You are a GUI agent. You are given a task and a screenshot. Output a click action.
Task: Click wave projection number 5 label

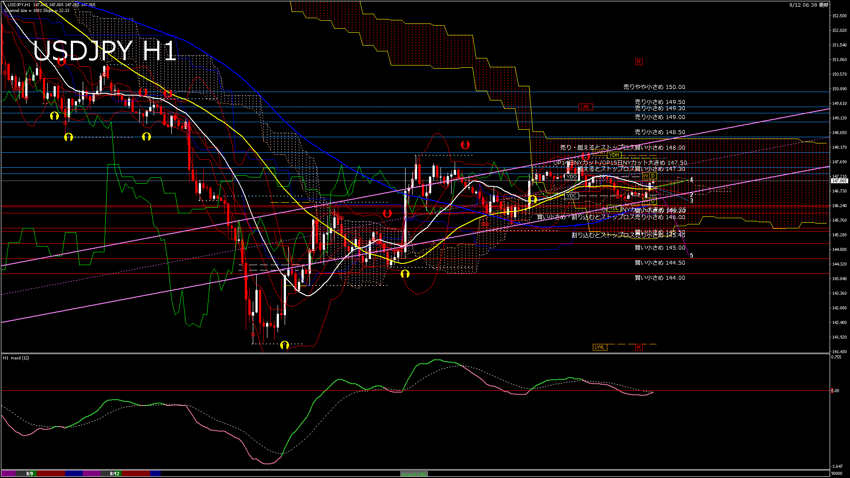point(692,256)
